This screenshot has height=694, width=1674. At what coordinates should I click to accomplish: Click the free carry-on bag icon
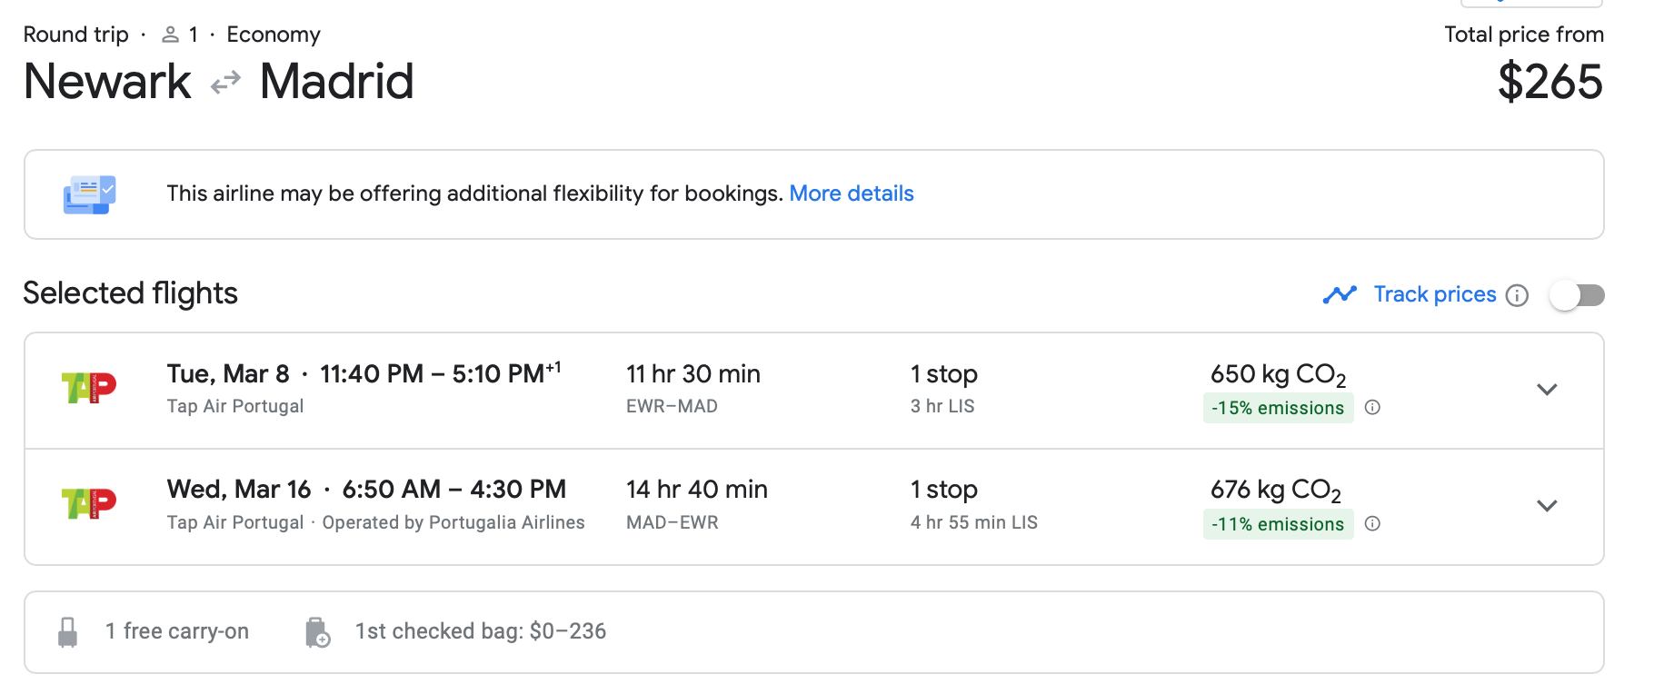(67, 632)
